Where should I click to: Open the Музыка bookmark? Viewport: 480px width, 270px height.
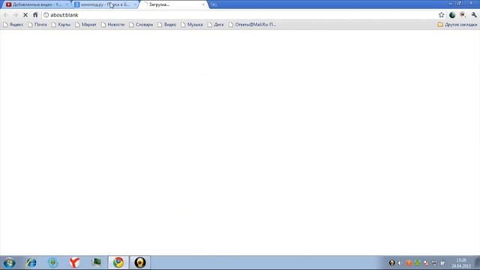point(192,25)
